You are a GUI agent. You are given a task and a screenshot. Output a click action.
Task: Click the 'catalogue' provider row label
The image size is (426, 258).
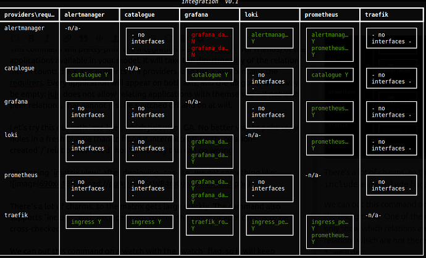click(19, 68)
